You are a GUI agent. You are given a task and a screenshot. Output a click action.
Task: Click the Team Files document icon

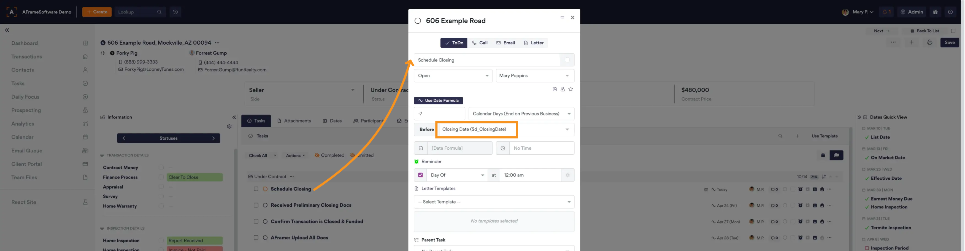85,177
